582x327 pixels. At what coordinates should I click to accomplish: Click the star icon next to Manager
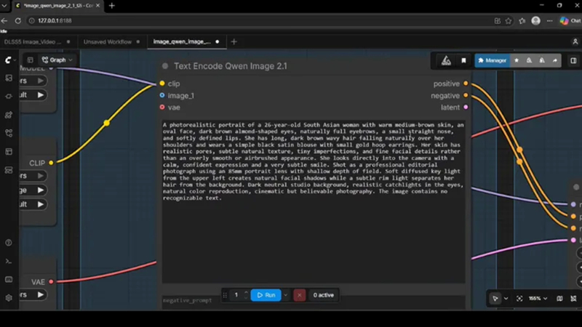tap(517, 60)
